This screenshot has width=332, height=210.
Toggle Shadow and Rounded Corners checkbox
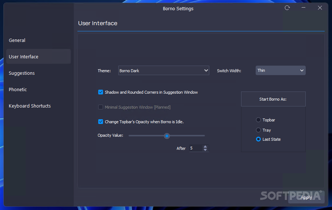point(100,92)
